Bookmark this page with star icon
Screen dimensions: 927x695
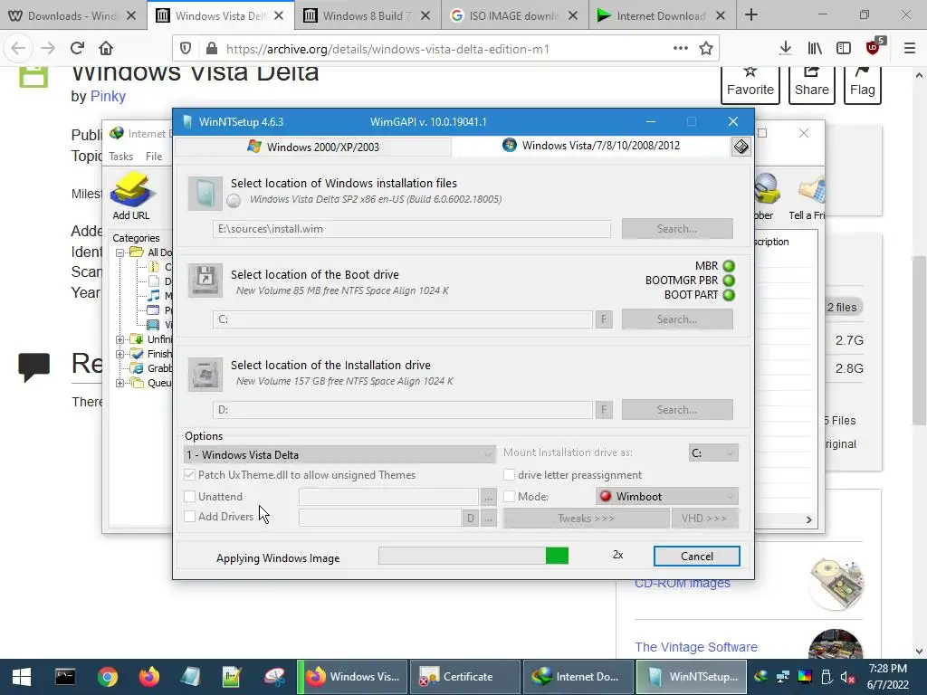point(706,49)
